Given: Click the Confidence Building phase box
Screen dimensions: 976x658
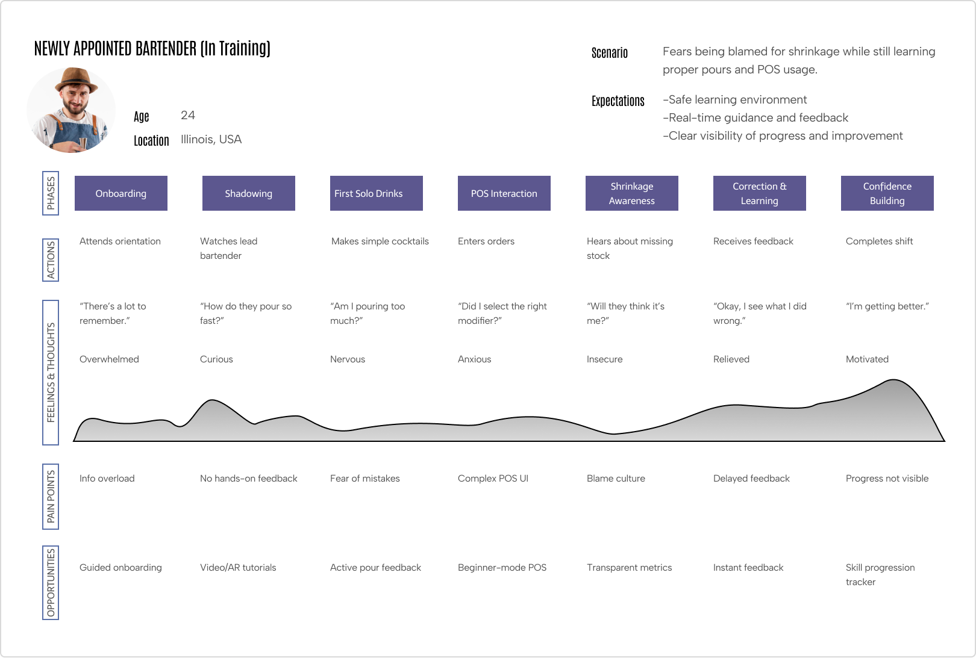Looking at the screenshot, I should pos(887,193).
